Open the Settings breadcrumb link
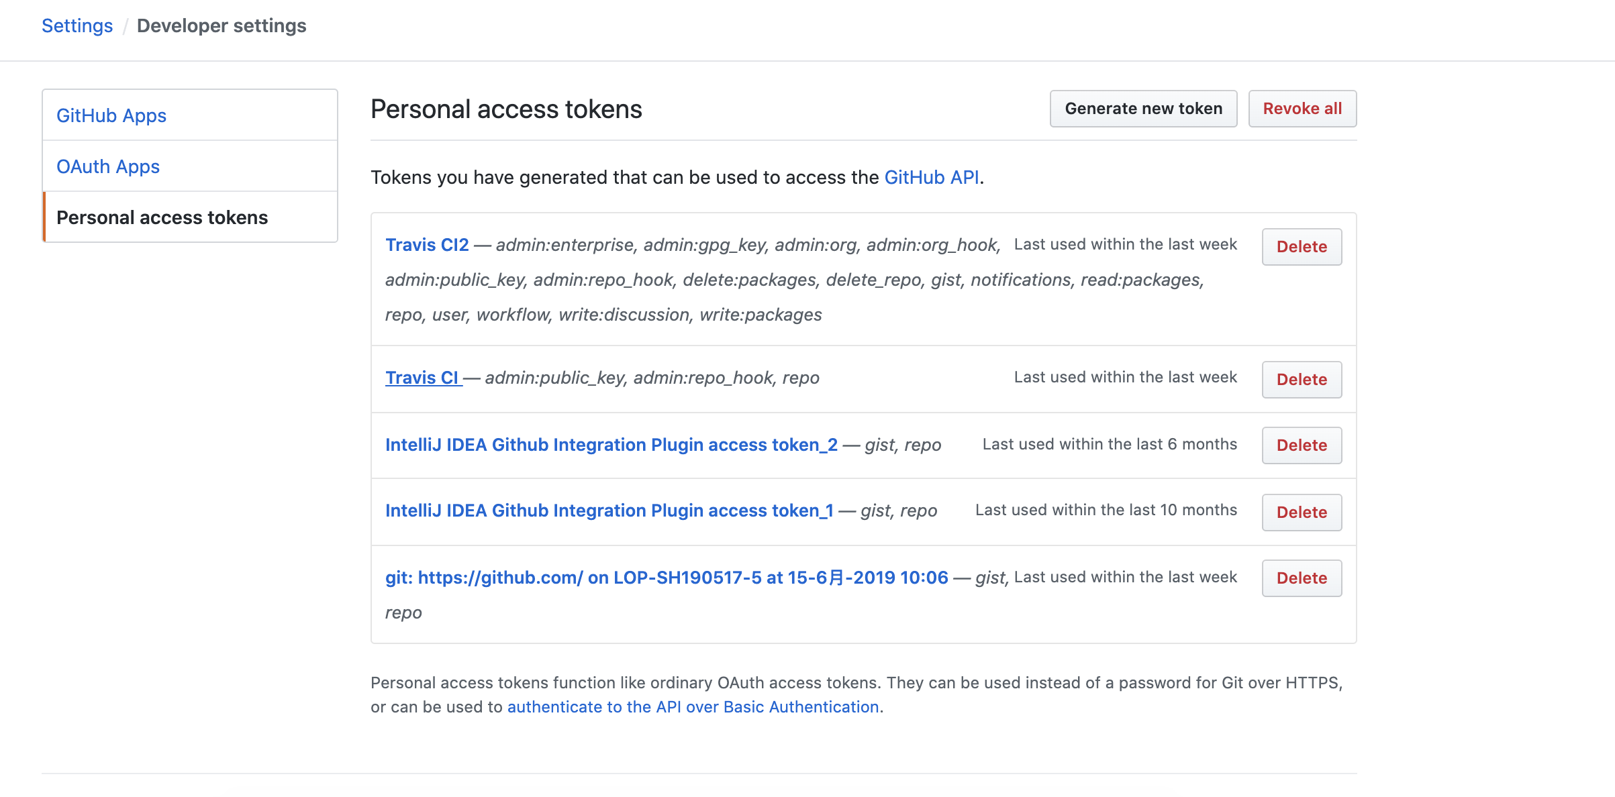The height and width of the screenshot is (797, 1615). [77, 25]
